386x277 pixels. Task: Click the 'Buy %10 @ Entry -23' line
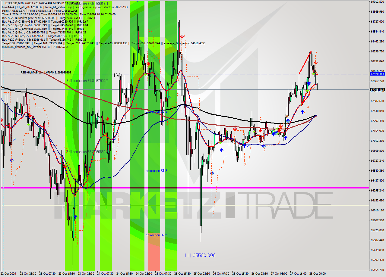pos(44,33)
